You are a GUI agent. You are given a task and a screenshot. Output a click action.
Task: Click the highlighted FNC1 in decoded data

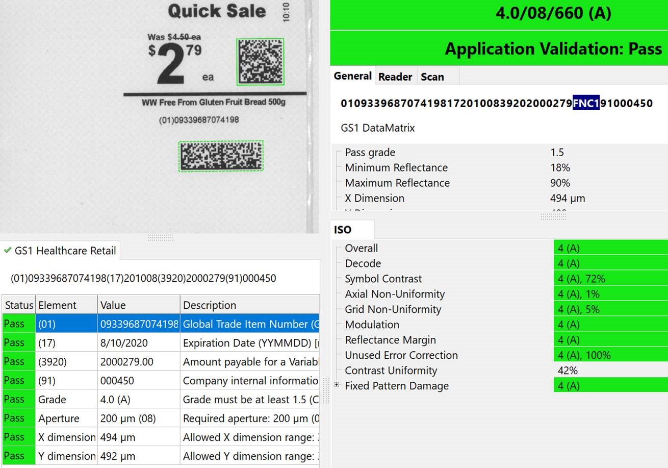pyautogui.click(x=586, y=103)
